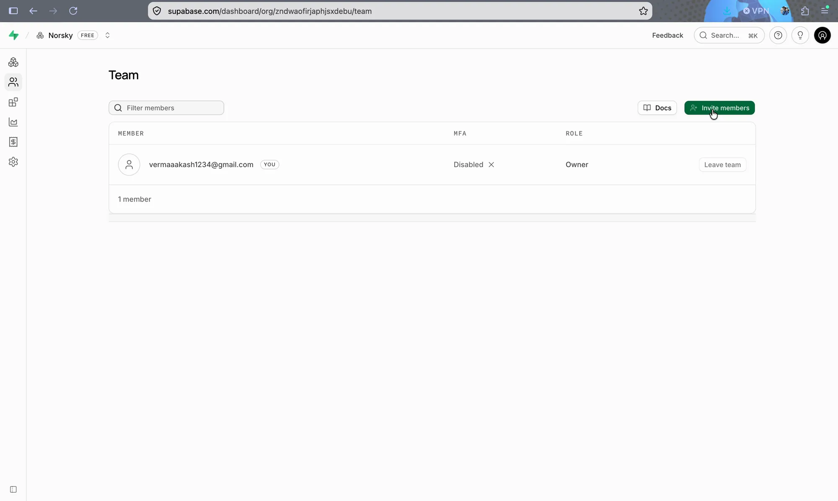This screenshot has width=838, height=501.
Task: Click Leave team button
Action: (x=722, y=165)
